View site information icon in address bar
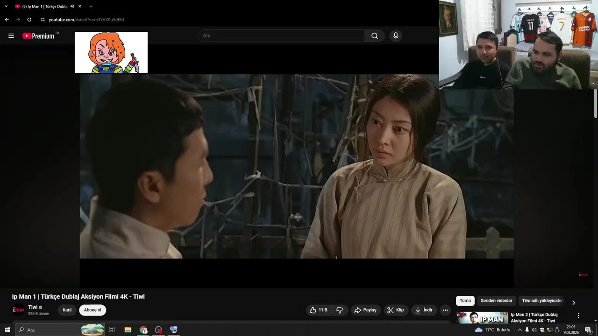 pos(43,20)
